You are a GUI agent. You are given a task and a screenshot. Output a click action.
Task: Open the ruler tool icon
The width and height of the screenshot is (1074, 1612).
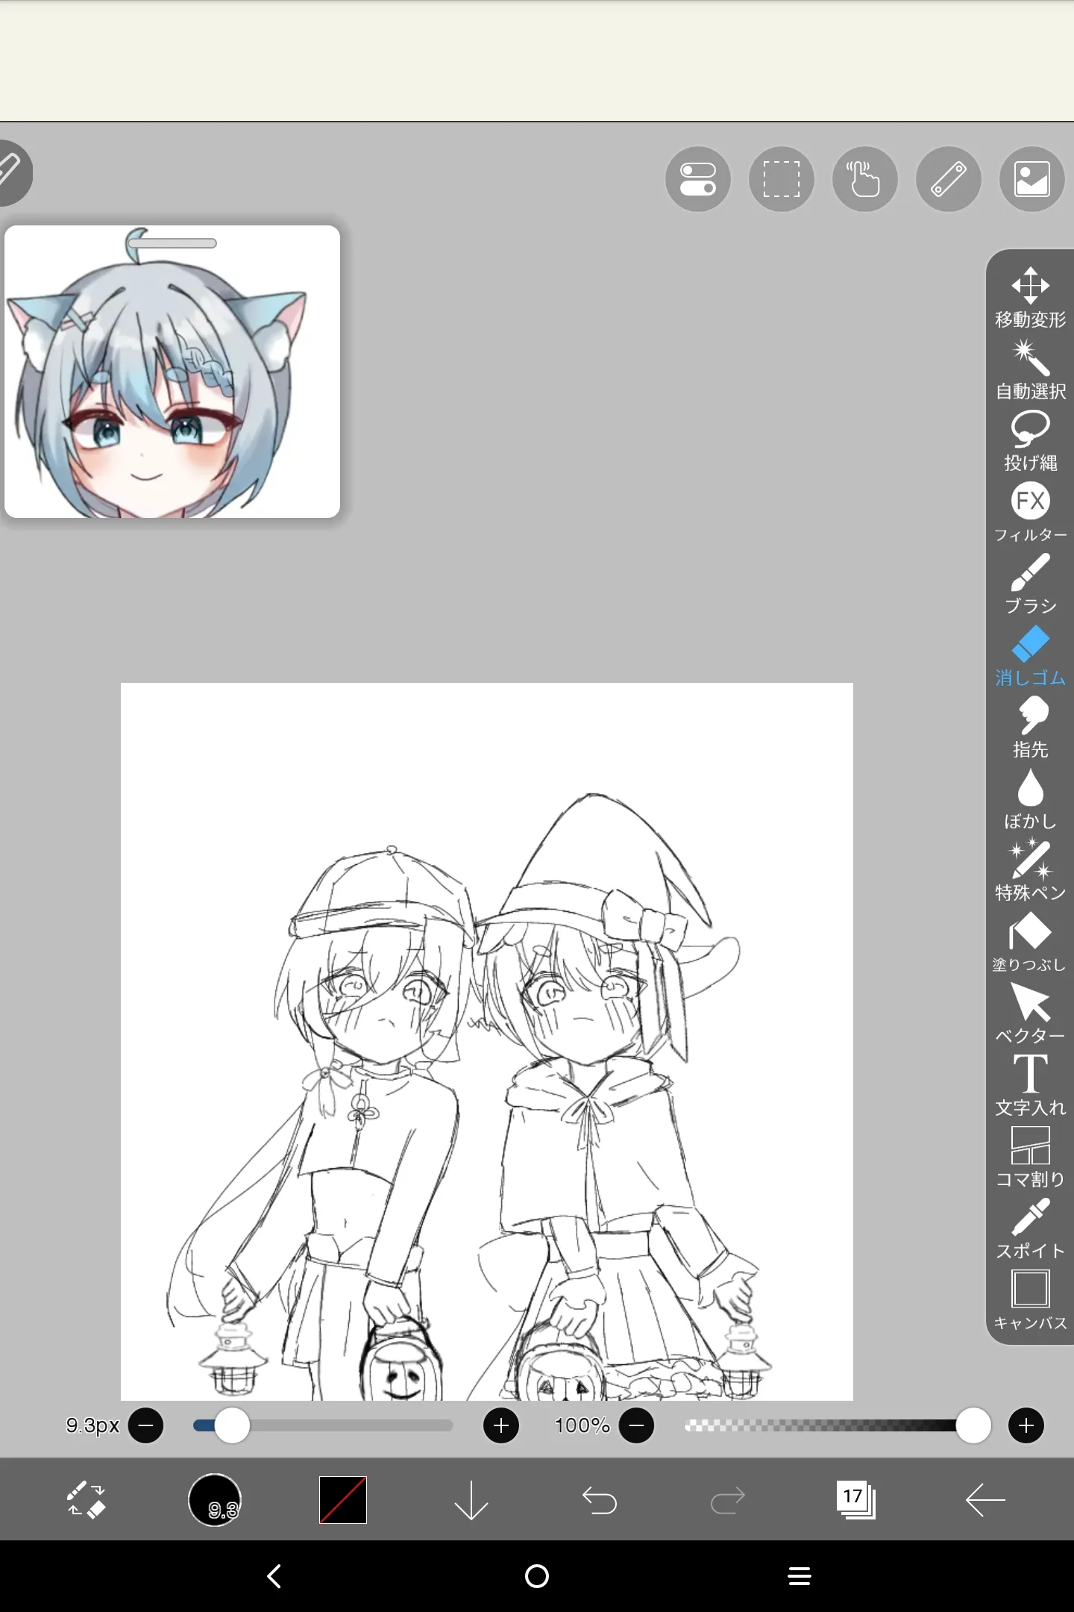[x=948, y=179]
